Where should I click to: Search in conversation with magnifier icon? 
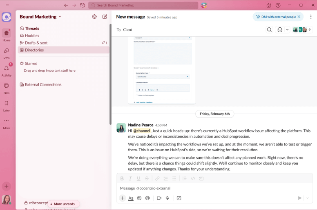coord(269,29)
